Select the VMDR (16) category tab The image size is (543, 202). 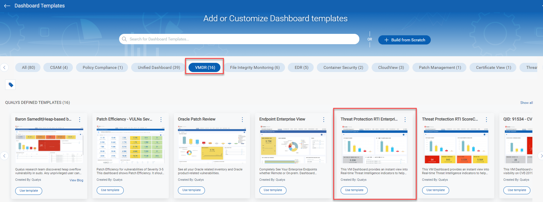click(x=205, y=67)
